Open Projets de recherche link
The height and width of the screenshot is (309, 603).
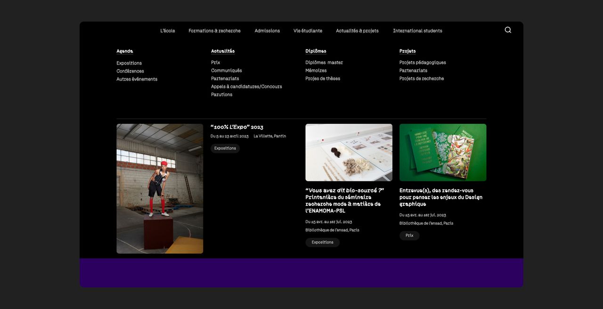point(422,79)
